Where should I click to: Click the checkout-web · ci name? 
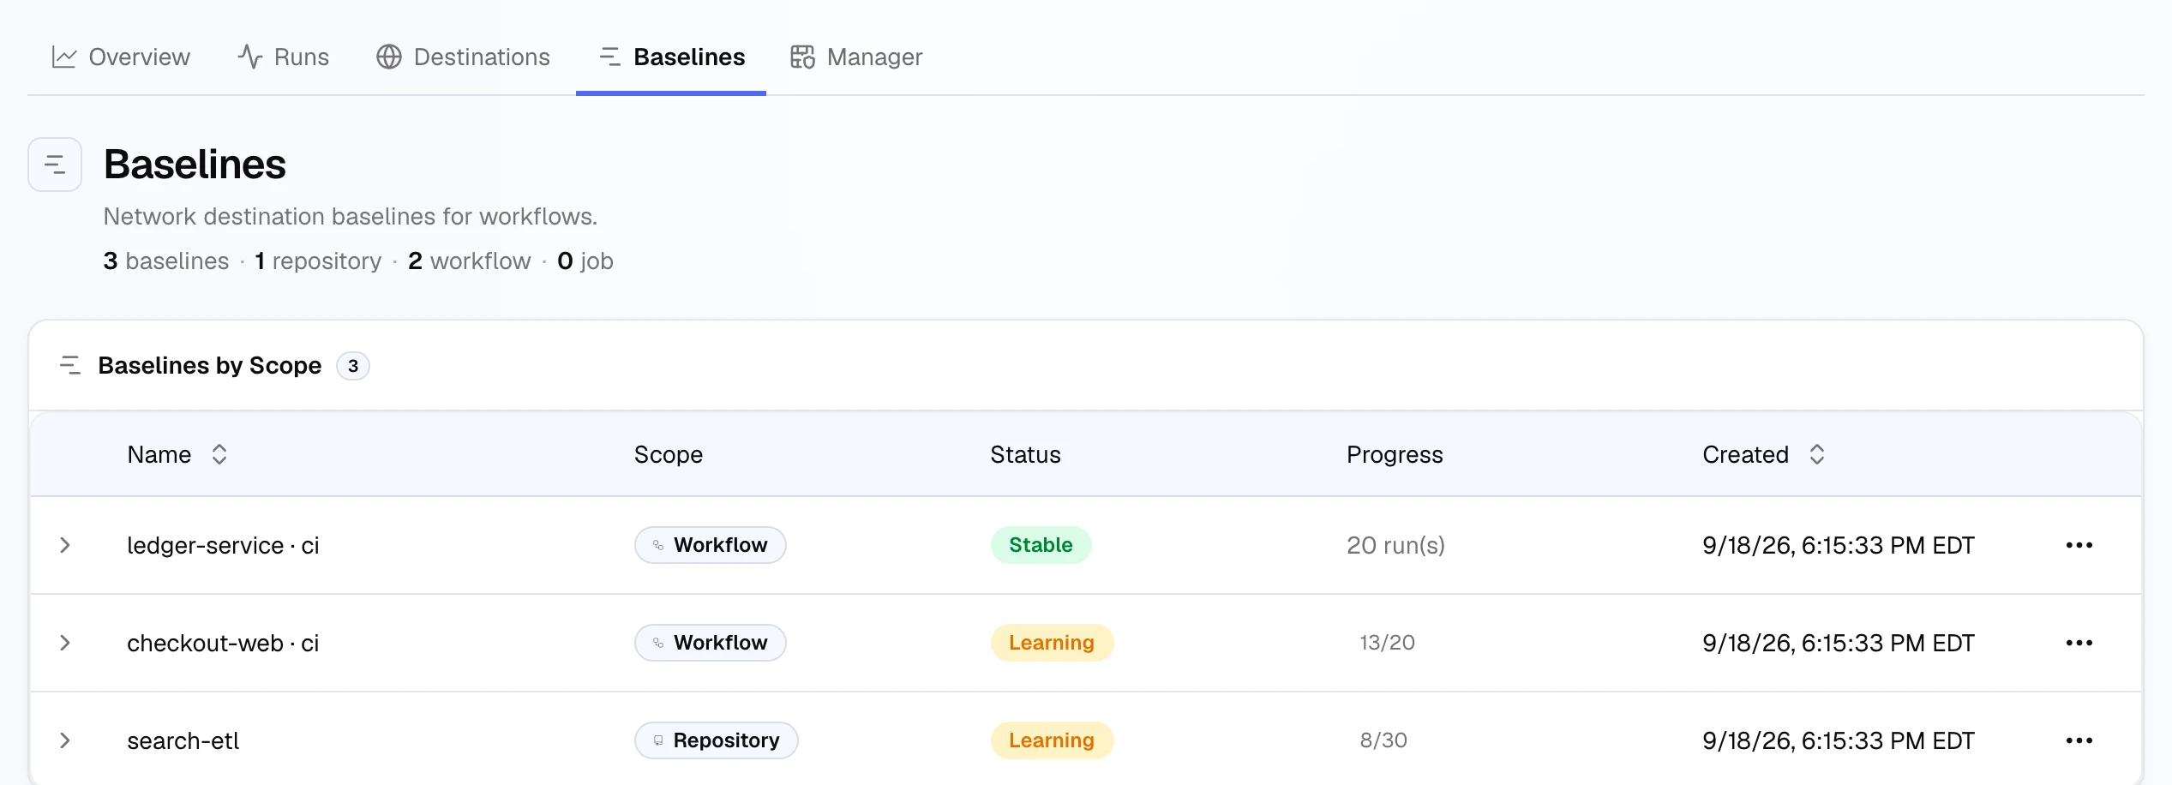point(223,643)
